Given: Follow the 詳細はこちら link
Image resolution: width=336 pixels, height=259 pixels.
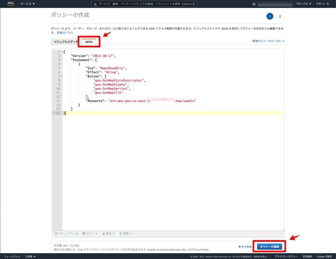Looking at the screenshot, I should click(x=65, y=33).
